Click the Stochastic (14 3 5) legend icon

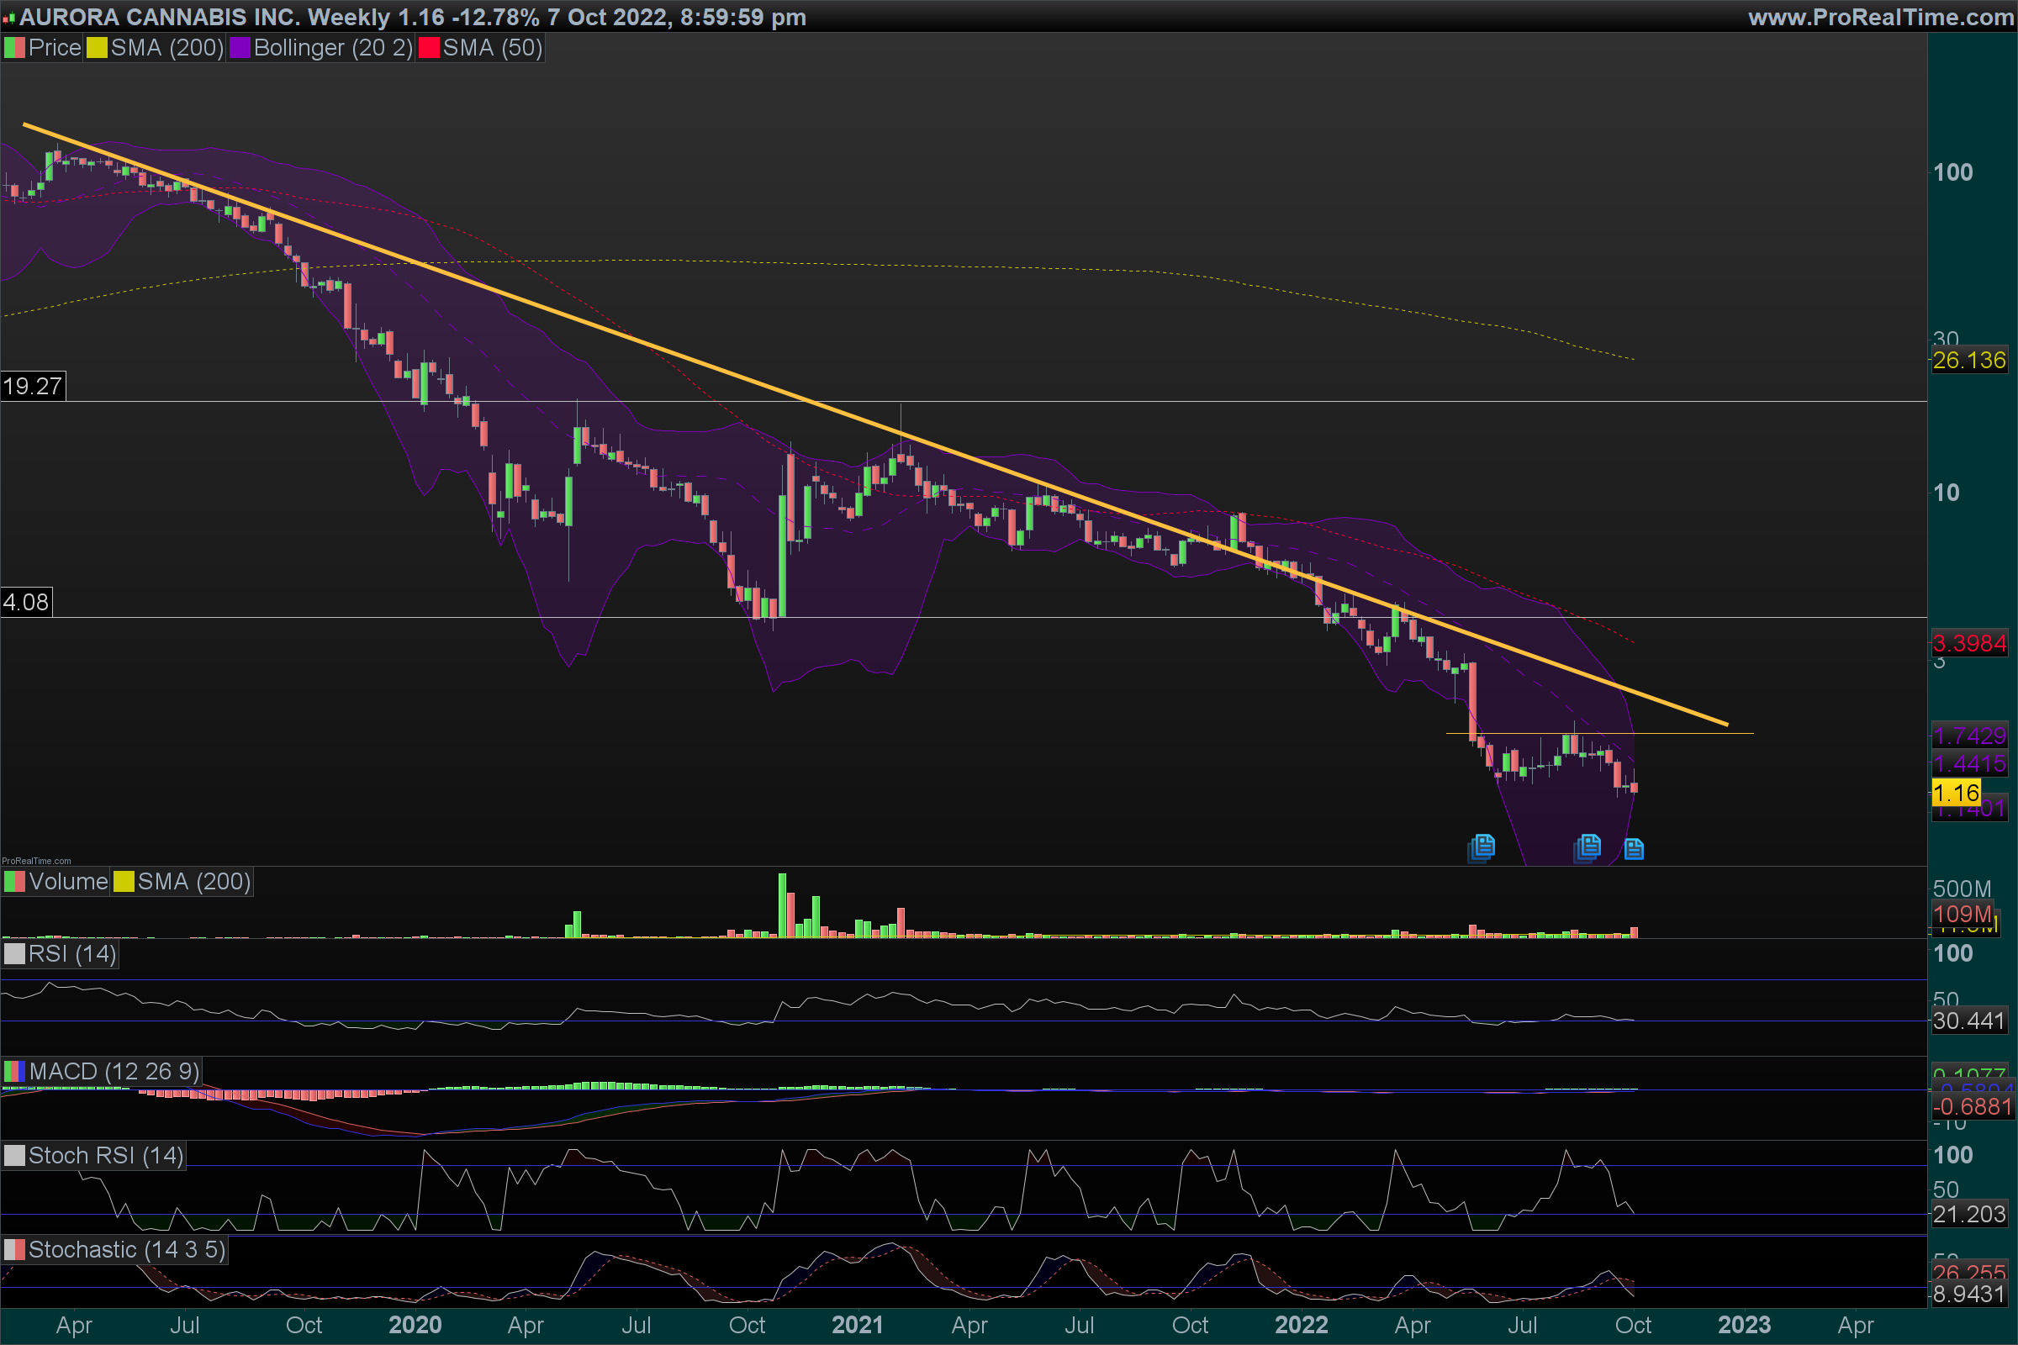(14, 1250)
